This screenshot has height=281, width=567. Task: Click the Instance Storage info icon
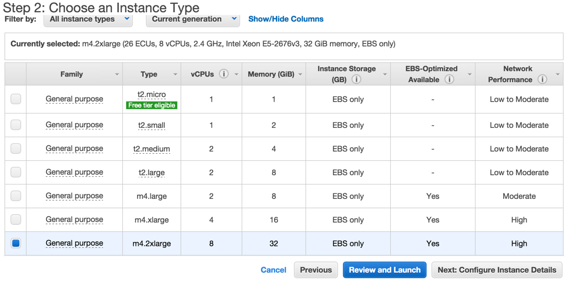tap(356, 79)
